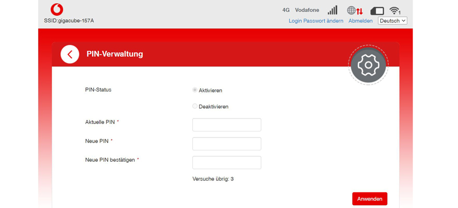Screen dimensions: 458x208
Task: Open the Login Passwort ändern link
Action: [x=316, y=21]
